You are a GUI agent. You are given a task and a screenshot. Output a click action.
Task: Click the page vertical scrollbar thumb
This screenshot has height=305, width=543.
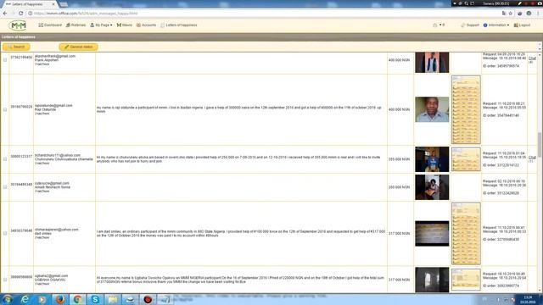pyautogui.click(x=540, y=145)
